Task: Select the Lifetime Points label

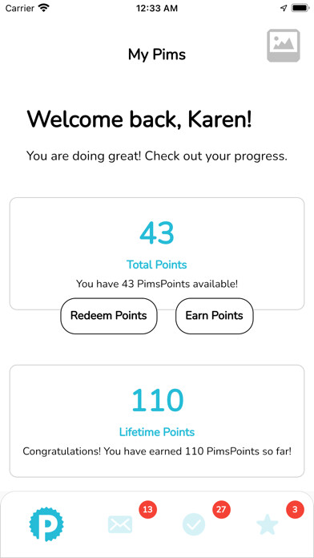Action: (157, 432)
